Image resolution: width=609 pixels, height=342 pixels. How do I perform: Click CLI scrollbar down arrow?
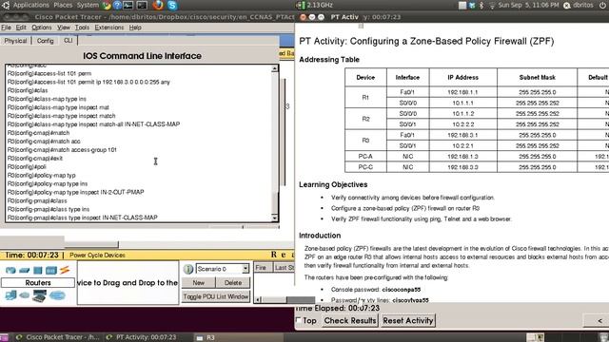(x=275, y=218)
